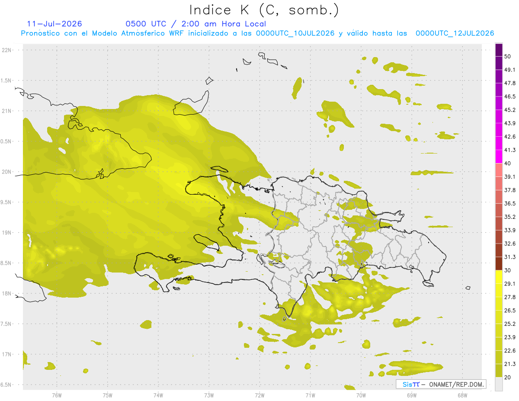Click the "20" color bar value
The width and height of the screenshot is (519, 401).
[508, 377]
